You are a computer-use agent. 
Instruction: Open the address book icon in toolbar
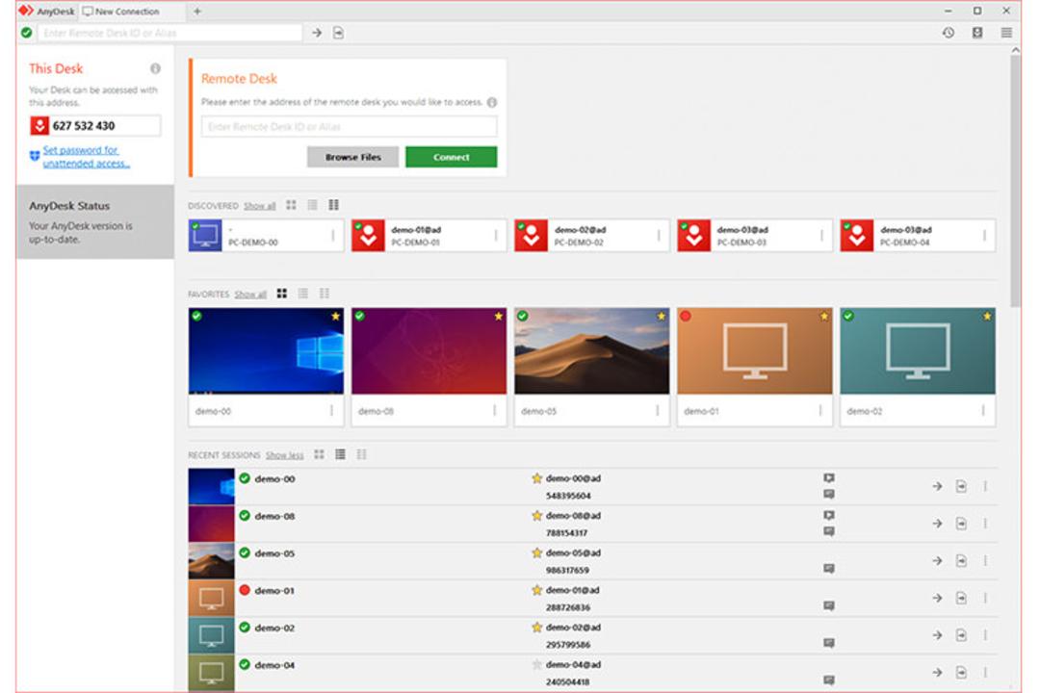pos(977,33)
